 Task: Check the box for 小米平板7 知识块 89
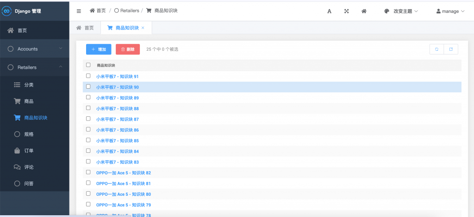[88, 97]
